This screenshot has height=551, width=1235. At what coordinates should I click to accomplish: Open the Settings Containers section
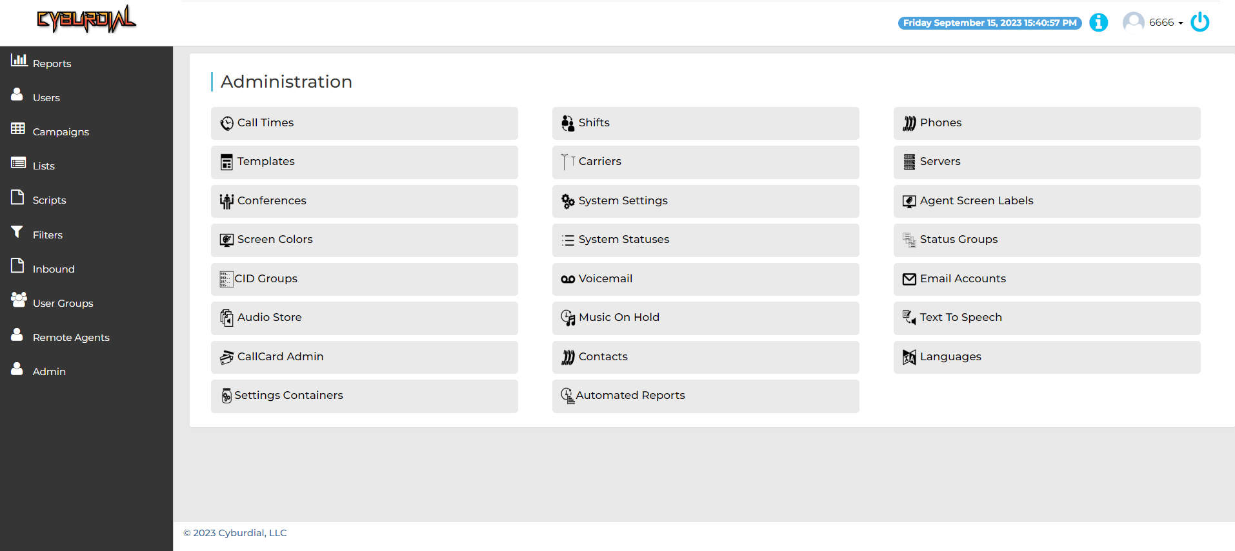[364, 396]
